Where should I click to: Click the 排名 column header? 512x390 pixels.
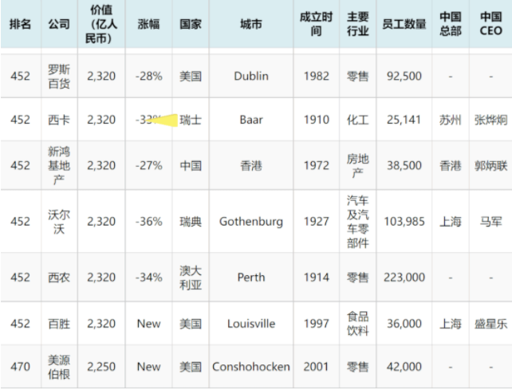click(20, 24)
